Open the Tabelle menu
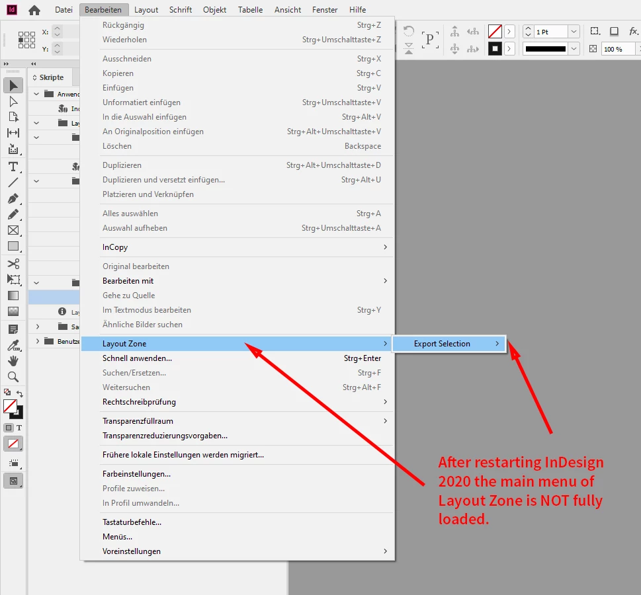 tap(250, 10)
